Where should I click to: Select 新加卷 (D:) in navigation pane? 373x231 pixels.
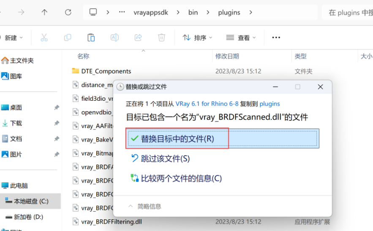(x=24, y=217)
